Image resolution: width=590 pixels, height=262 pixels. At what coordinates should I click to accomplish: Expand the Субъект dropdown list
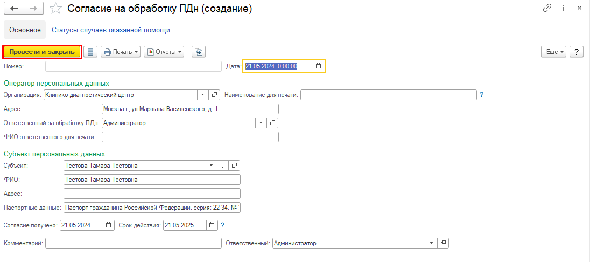(x=212, y=166)
